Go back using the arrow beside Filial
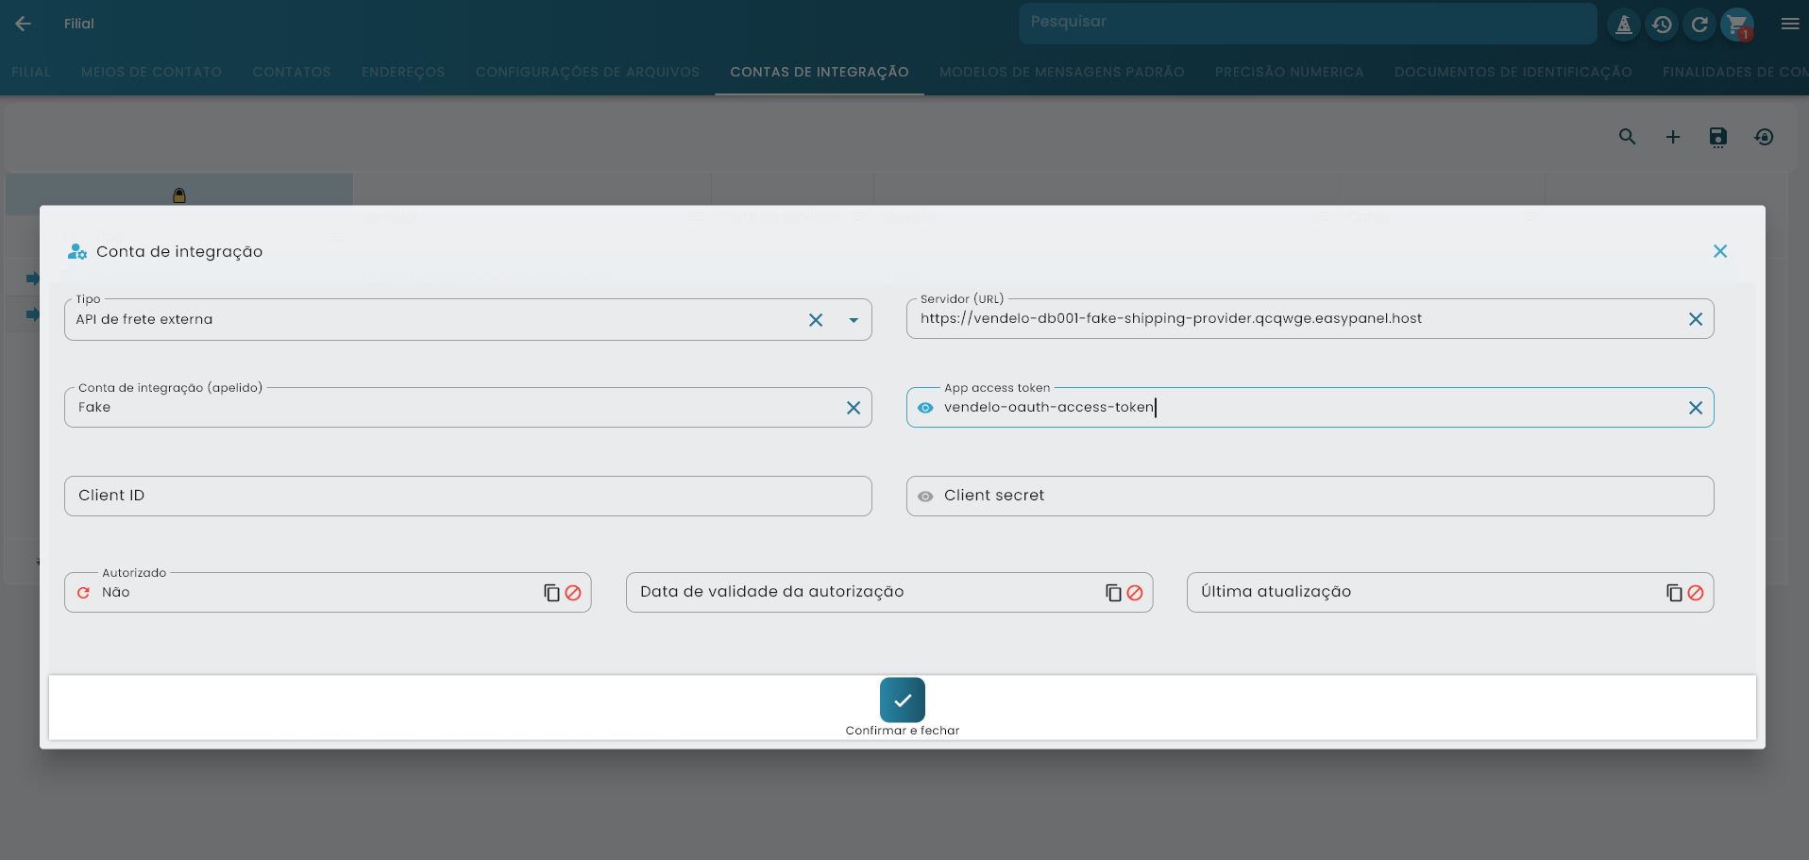Image resolution: width=1809 pixels, height=860 pixels. coord(24,24)
